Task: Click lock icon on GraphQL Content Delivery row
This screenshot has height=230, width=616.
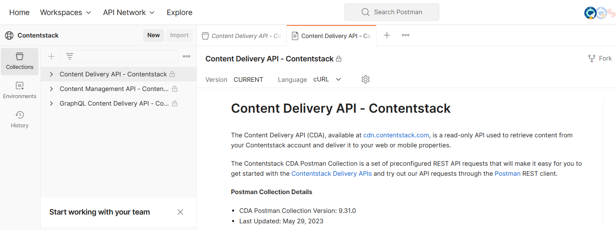Action: (x=175, y=104)
